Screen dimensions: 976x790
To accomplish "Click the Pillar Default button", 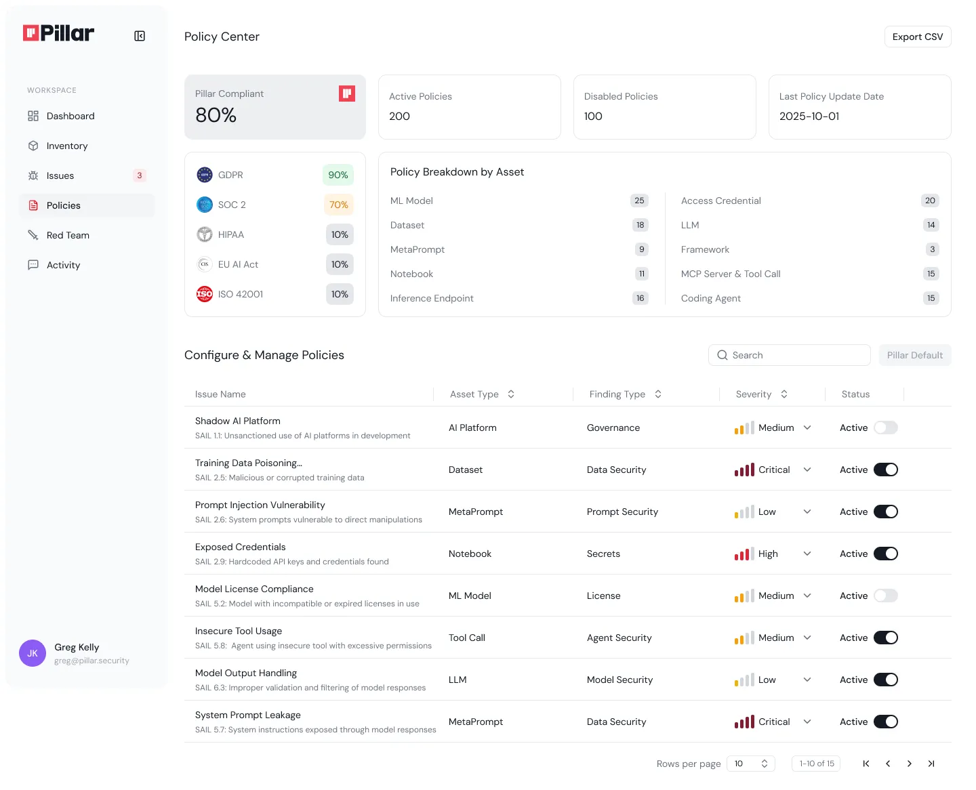I will click(915, 355).
